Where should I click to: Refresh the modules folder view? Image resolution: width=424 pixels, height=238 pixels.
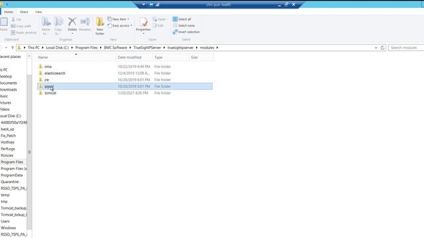pyautogui.click(x=382, y=48)
